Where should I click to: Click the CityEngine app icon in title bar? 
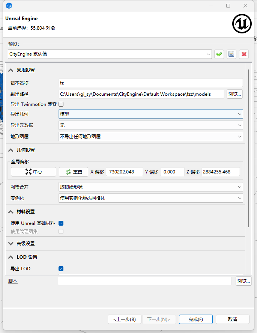pyautogui.click(x=9, y=6)
